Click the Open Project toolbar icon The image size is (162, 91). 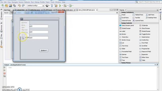(10, 6)
